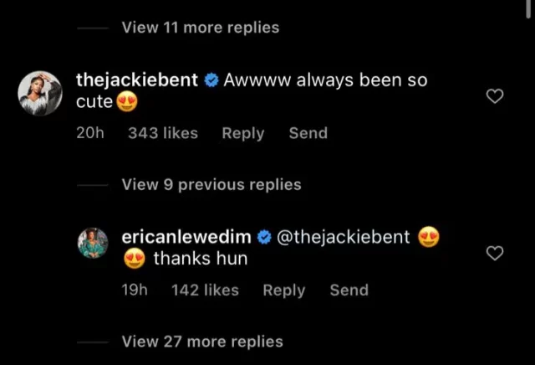Like thejackiebent's comment with the heart
535x365 pixels.
[495, 97]
